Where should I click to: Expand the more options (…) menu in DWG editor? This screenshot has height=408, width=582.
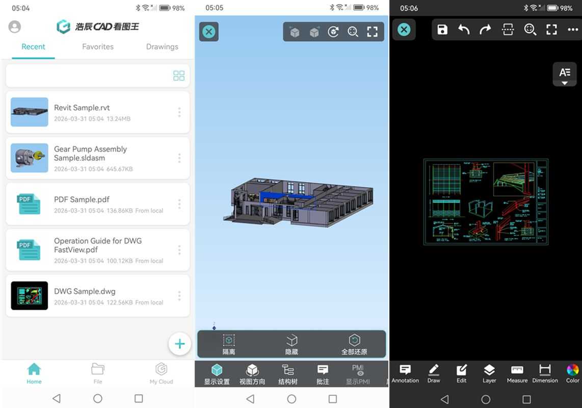tap(573, 30)
